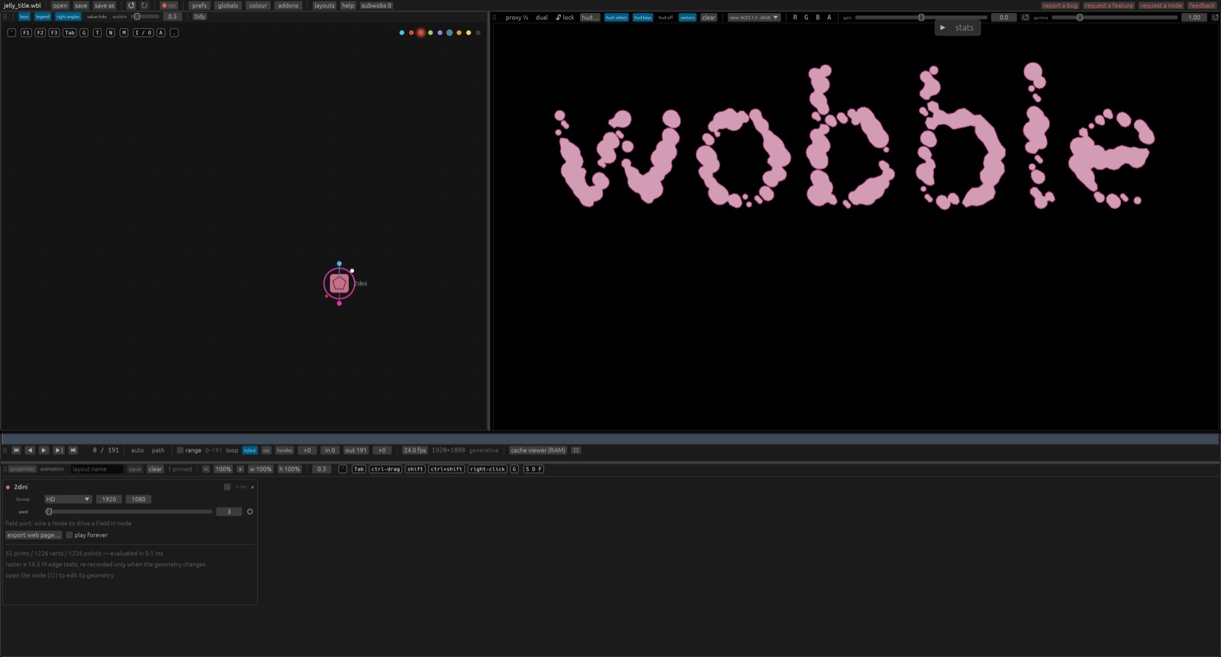Toggle the lock option in viewer
1221x657 pixels.
[565, 18]
